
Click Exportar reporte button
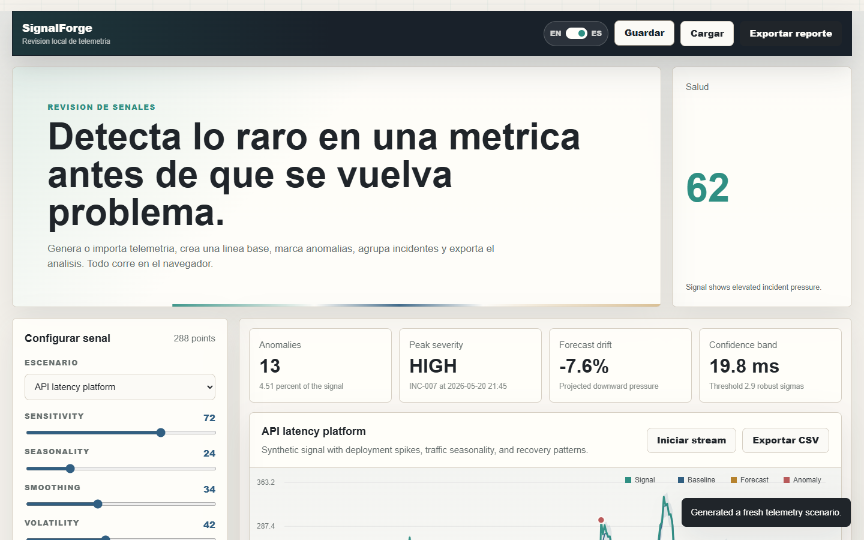pyautogui.click(x=791, y=34)
